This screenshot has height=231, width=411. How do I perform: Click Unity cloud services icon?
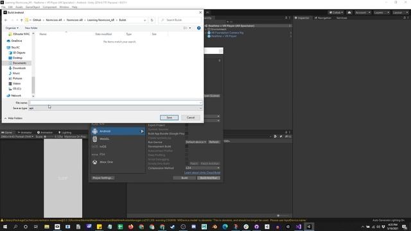coord(349,13)
